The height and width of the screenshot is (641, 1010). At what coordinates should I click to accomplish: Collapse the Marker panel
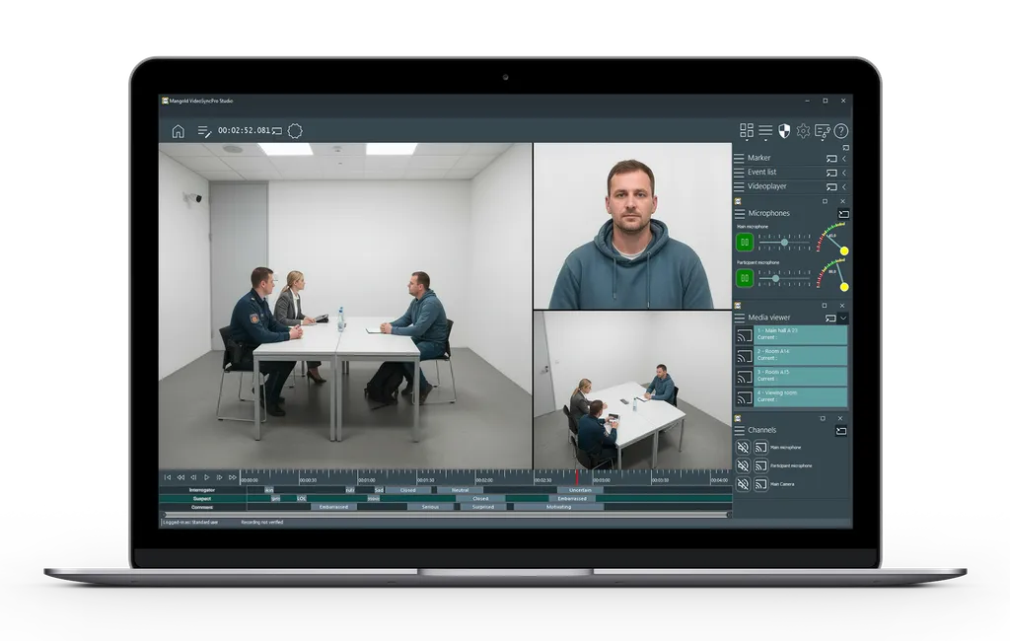click(x=842, y=158)
